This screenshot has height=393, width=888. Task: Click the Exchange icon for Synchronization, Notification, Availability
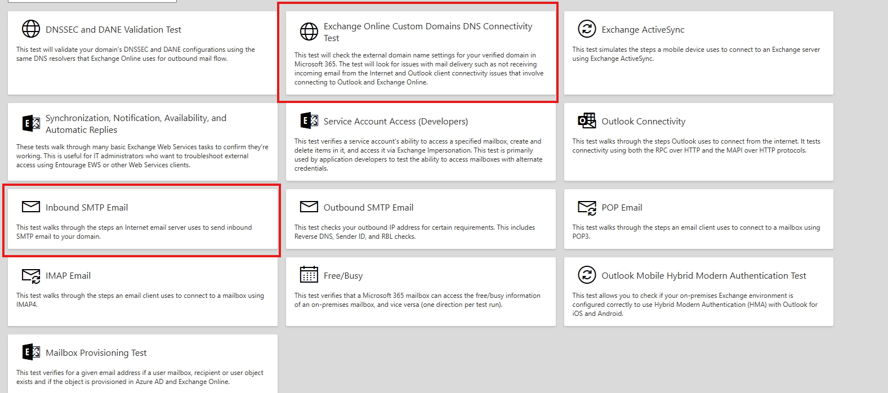31,123
